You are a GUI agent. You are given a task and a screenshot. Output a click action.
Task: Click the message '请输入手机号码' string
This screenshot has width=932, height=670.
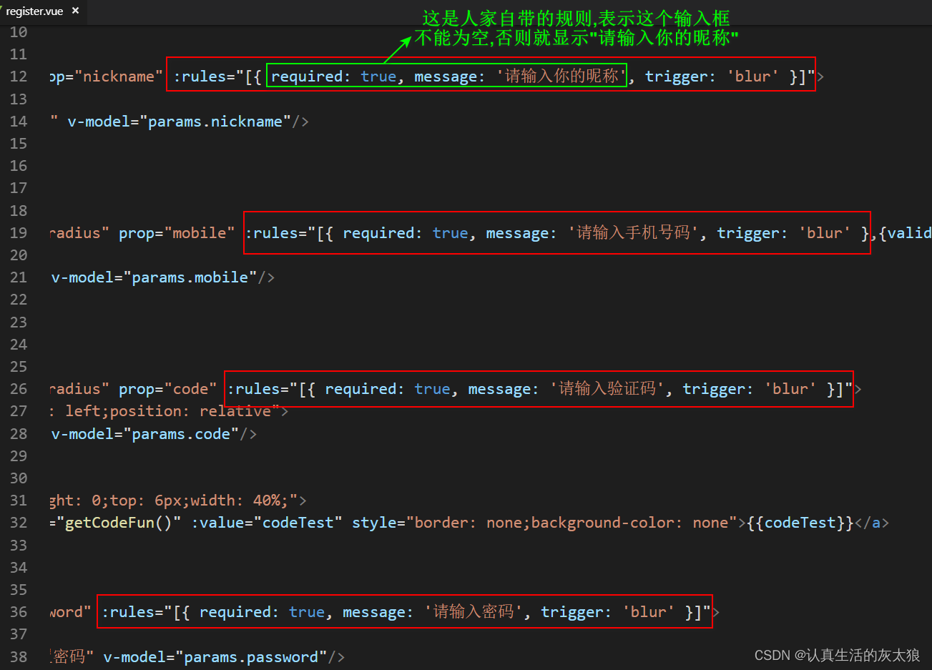pos(633,233)
